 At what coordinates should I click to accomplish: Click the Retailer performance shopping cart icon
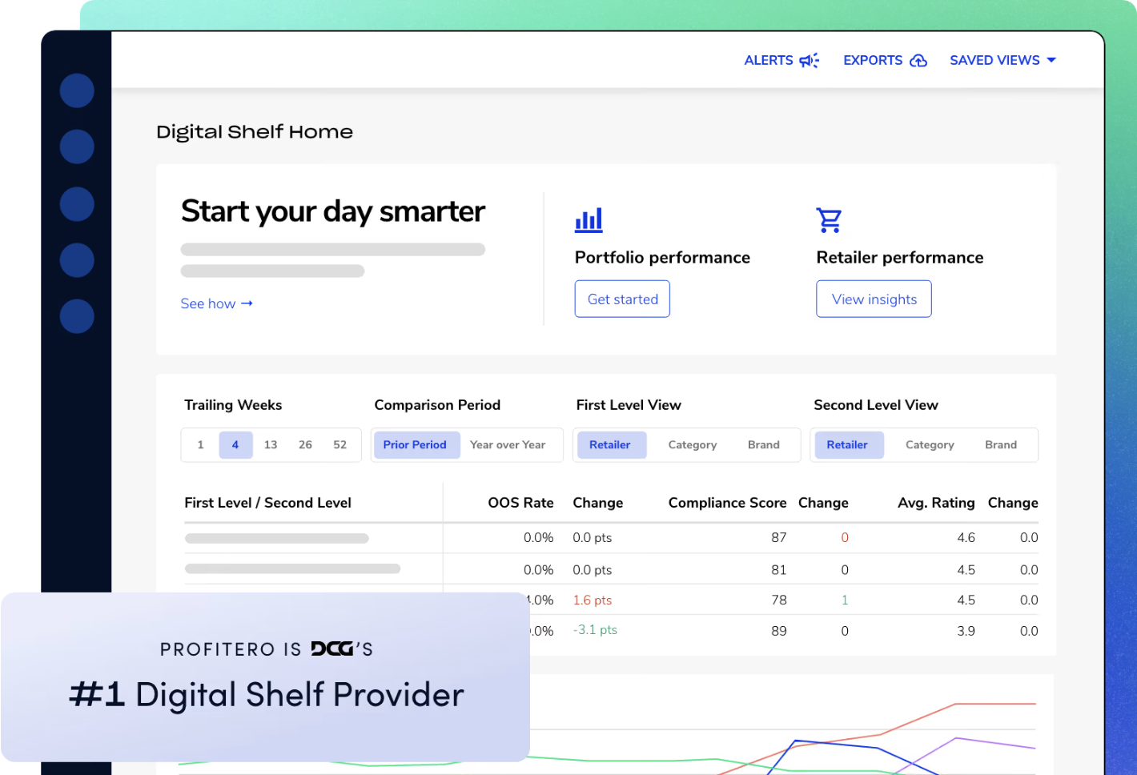(x=829, y=220)
